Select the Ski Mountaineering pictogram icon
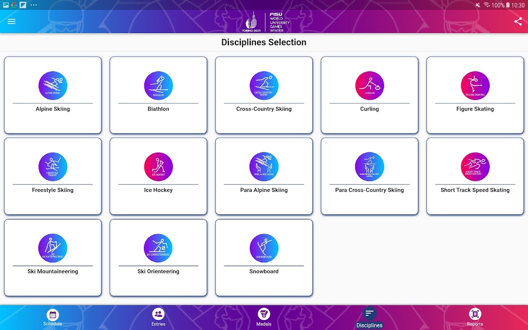The height and width of the screenshot is (330, 528). [53, 248]
